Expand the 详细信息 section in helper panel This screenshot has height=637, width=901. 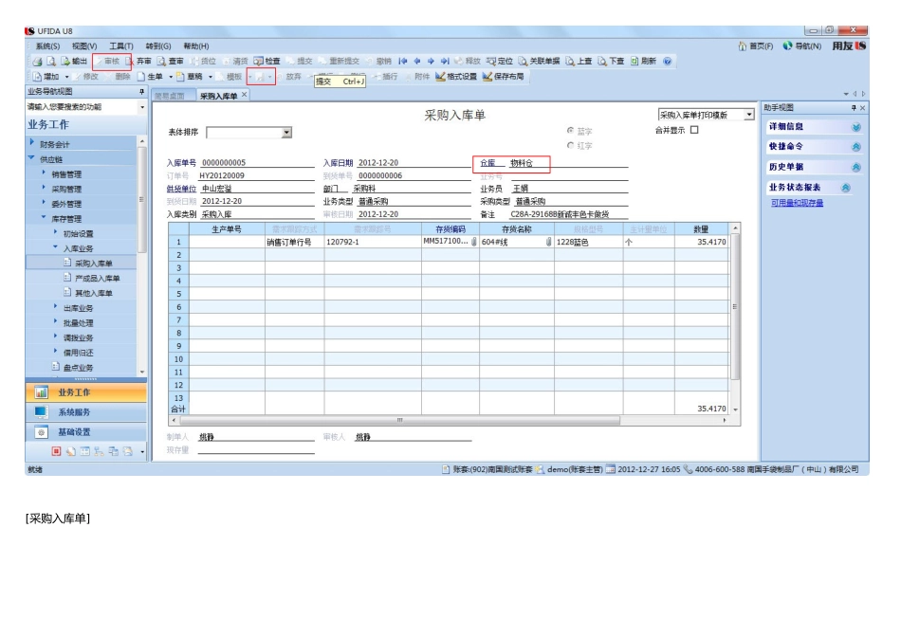click(x=856, y=127)
